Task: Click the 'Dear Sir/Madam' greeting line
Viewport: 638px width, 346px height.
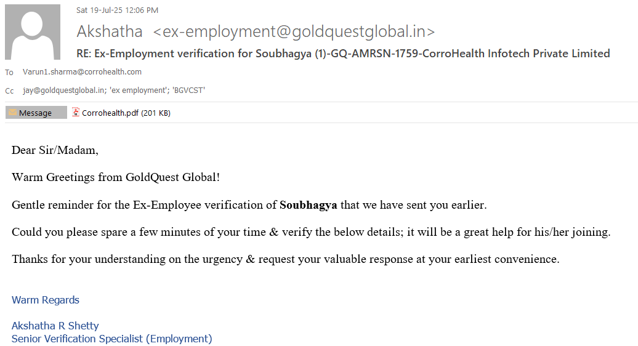Action: [55, 150]
